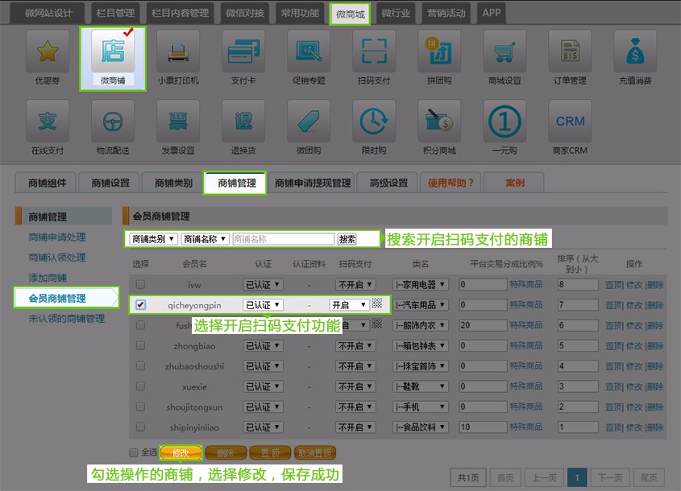681x491 pixels.
Task: Click the 删除 link in ivw row
Action: (x=655, y=284)
